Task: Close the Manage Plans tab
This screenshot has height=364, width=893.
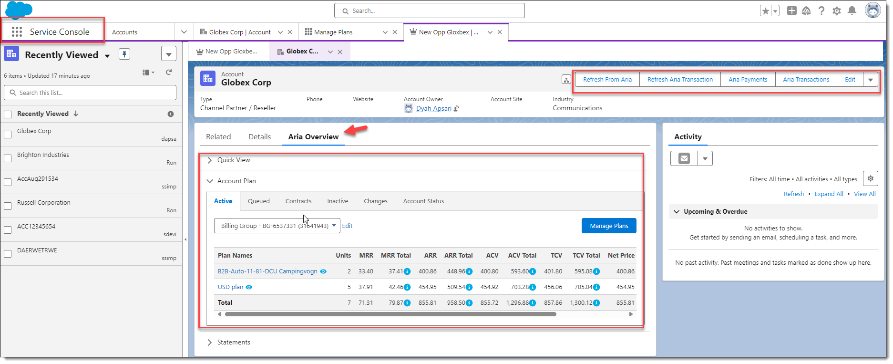Action: pos(395,32)
